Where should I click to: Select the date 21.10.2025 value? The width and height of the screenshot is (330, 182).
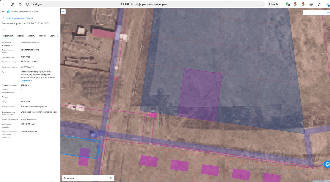26,57
